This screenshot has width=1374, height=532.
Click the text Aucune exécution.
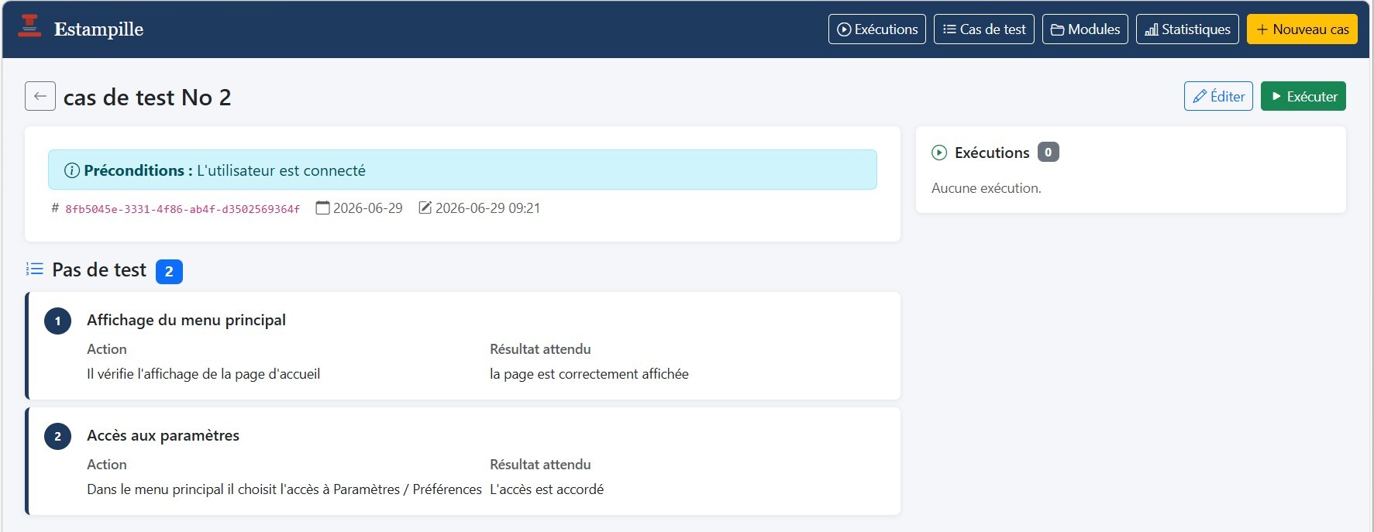click(x=986, y=188)
